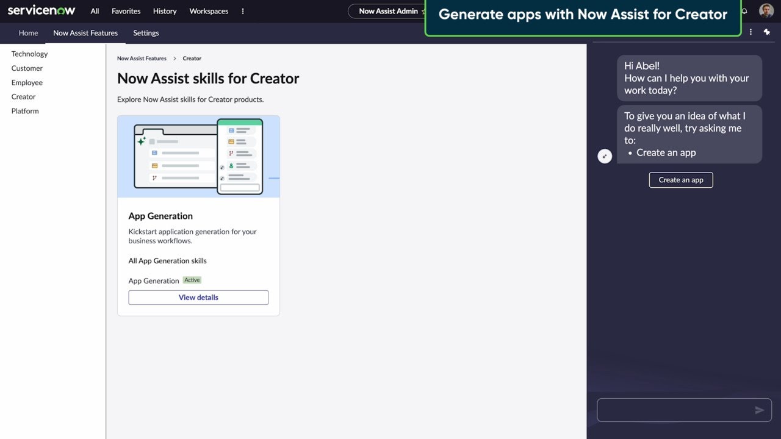Select Platform in the left sidebar
The width and height of the screenshot is (781, 439).
point(24,110)
